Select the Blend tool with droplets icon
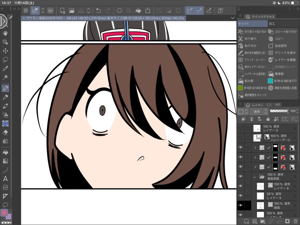Screen dimensions: 300x225 click(x=5, y=141)
